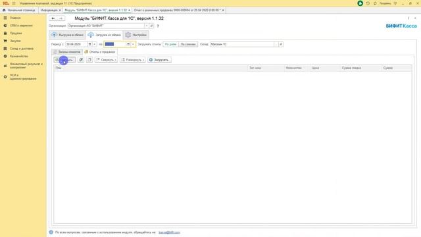Expand period end date dropdown arrow

click(x=133, y=44)
